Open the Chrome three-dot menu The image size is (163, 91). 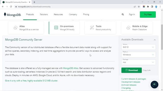coord(160,7)
